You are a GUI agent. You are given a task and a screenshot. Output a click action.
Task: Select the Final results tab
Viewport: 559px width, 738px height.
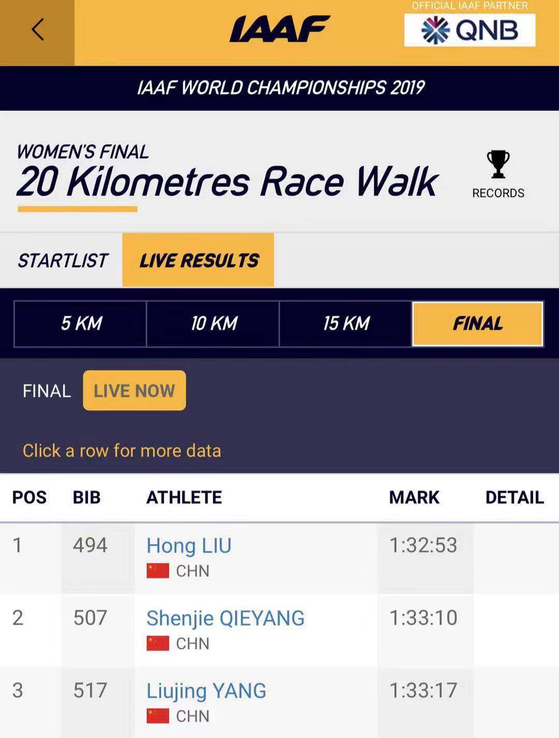tap(477, 323)
